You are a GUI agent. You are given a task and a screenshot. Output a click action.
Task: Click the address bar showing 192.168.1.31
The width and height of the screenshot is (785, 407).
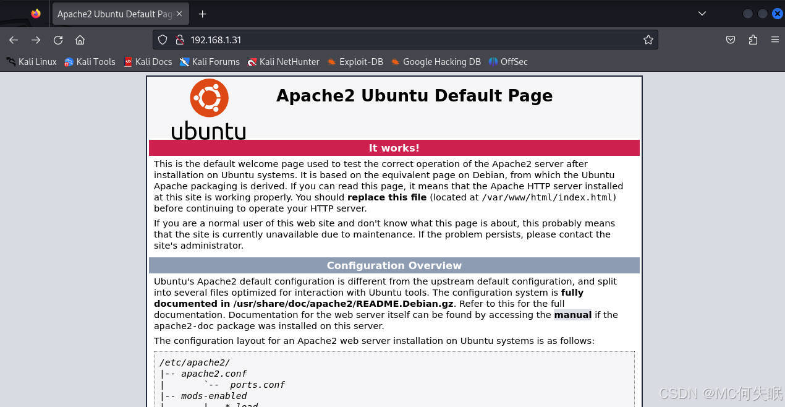(405, 40)
